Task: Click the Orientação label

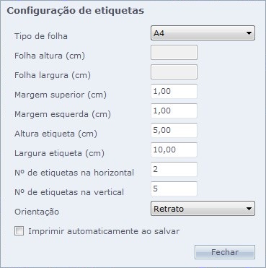Action: pyautogui.click(x=37, y=212)
